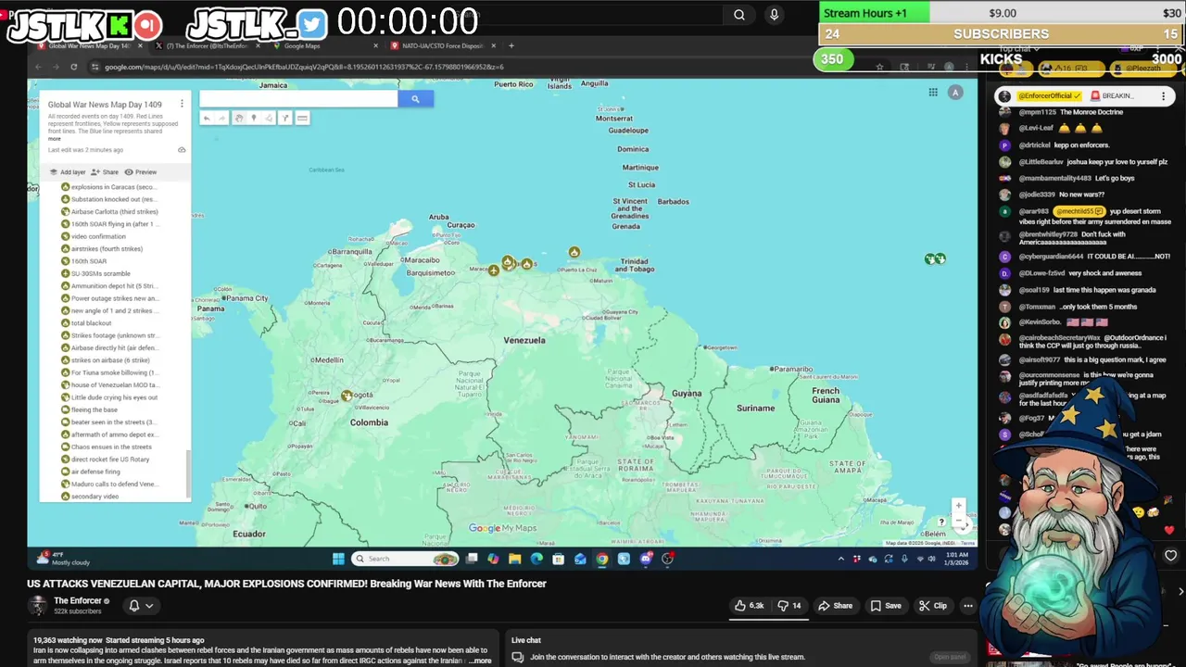Viewport: 1186px width, 667px height.
Task: Grab the layer list scrollbar thumb
Action: pyautogui.click(x=188, y=473)
